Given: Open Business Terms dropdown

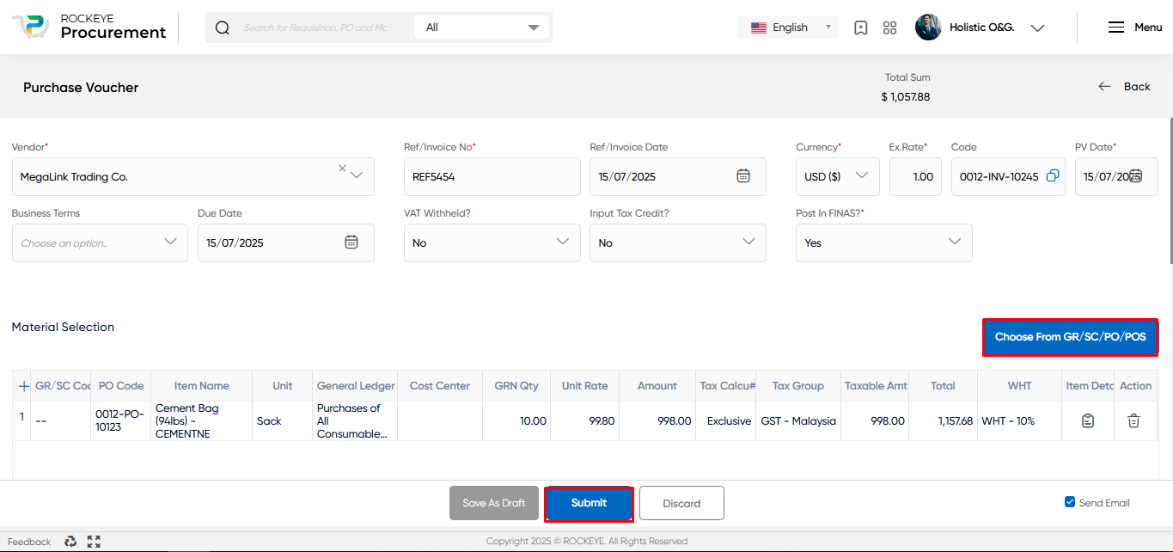Looking at the screenshot, I should [100, 242].
